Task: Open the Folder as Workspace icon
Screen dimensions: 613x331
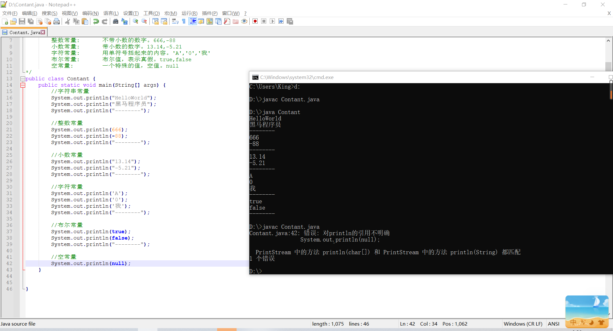Action: [236, 21]
